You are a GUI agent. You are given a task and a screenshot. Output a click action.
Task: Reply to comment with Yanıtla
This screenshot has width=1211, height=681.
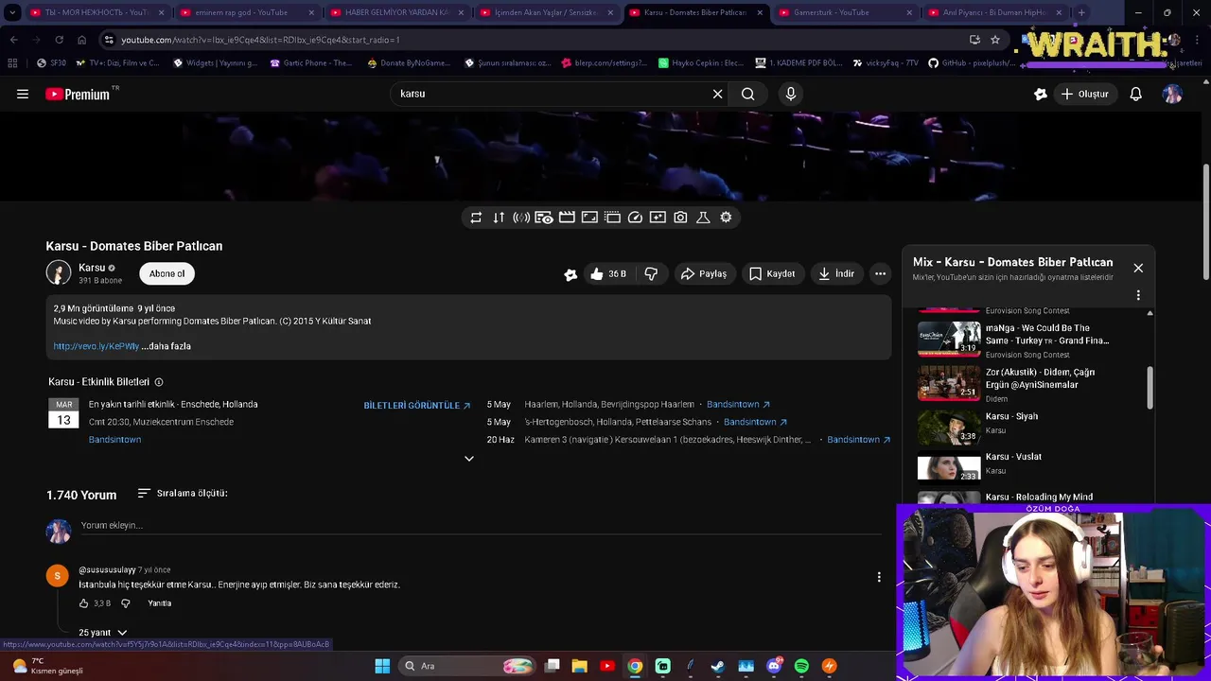click(x=159, y=603)
